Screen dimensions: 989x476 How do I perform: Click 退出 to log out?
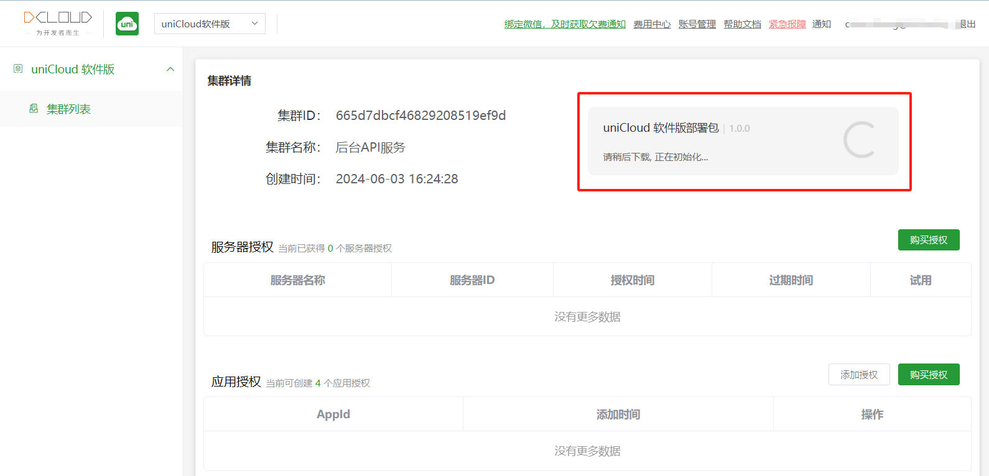(x=967, y=24)
